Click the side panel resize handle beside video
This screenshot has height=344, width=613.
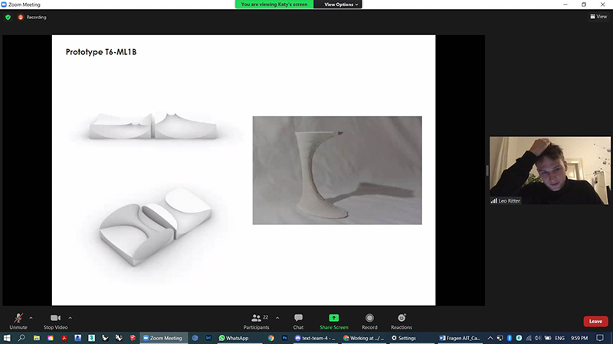click(487, 170)
